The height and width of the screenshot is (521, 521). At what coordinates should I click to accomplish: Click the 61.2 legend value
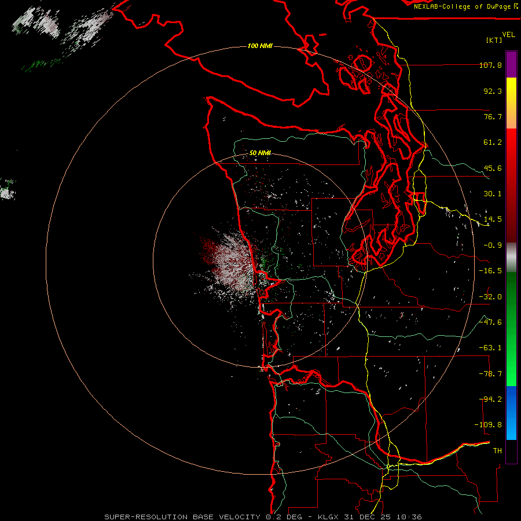point(493,142)
